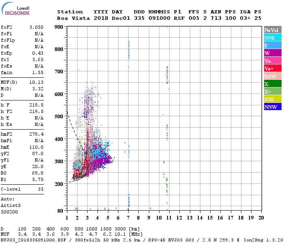Click the 500200 version number

tap(9, 212)
